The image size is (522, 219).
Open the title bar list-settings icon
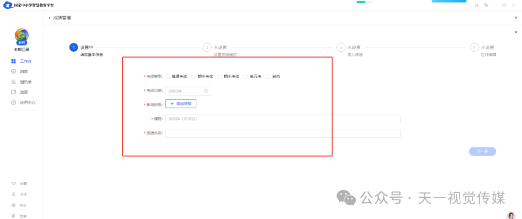477,5
